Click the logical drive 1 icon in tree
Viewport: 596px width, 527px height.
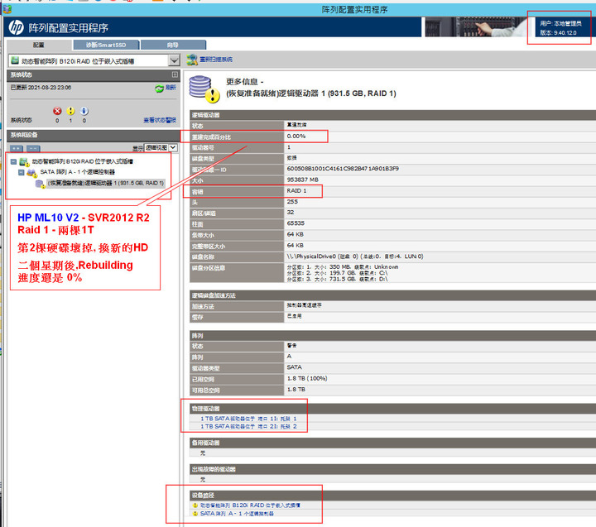tap(40, 184)
